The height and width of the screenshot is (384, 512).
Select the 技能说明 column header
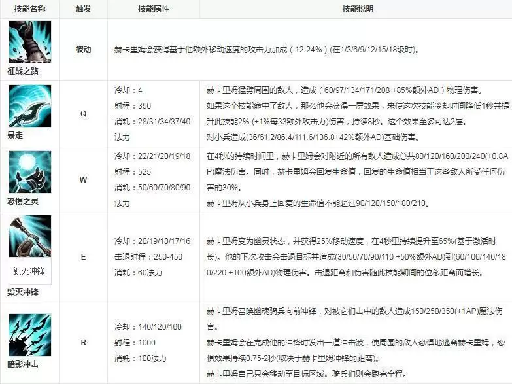(358, 9)
